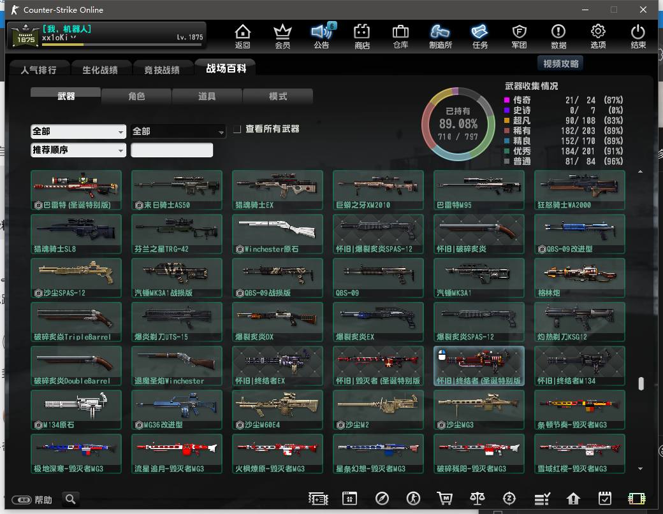Select the 巨蟒之牙XM2010 weapon card
Viewport: 663px width, 514px height.
[x=378, y=190]
